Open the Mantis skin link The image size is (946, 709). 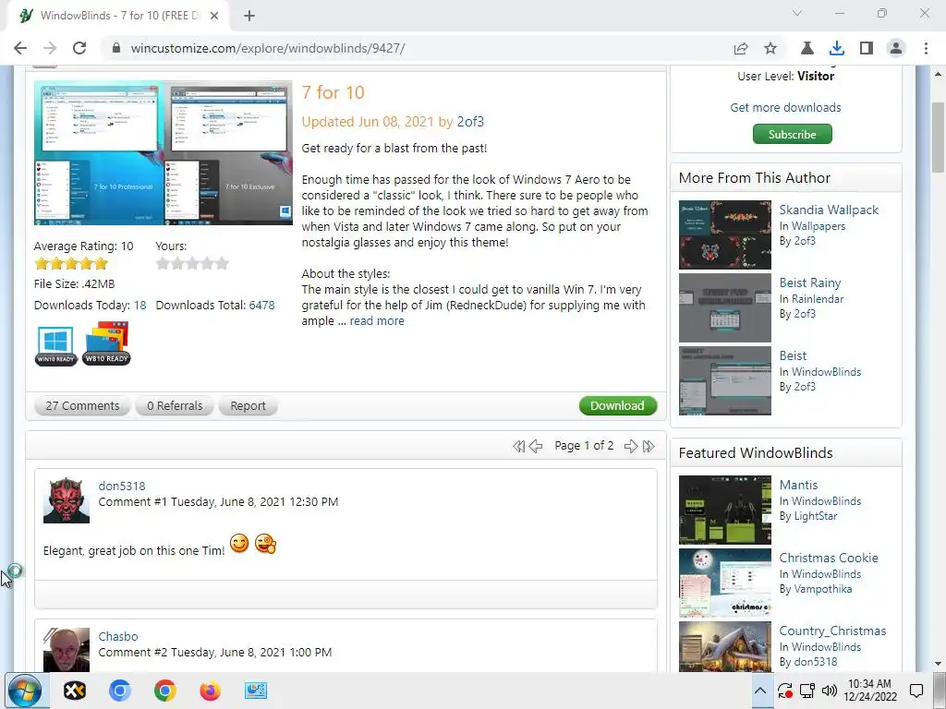pyautogui.click(x=798, y=485)
